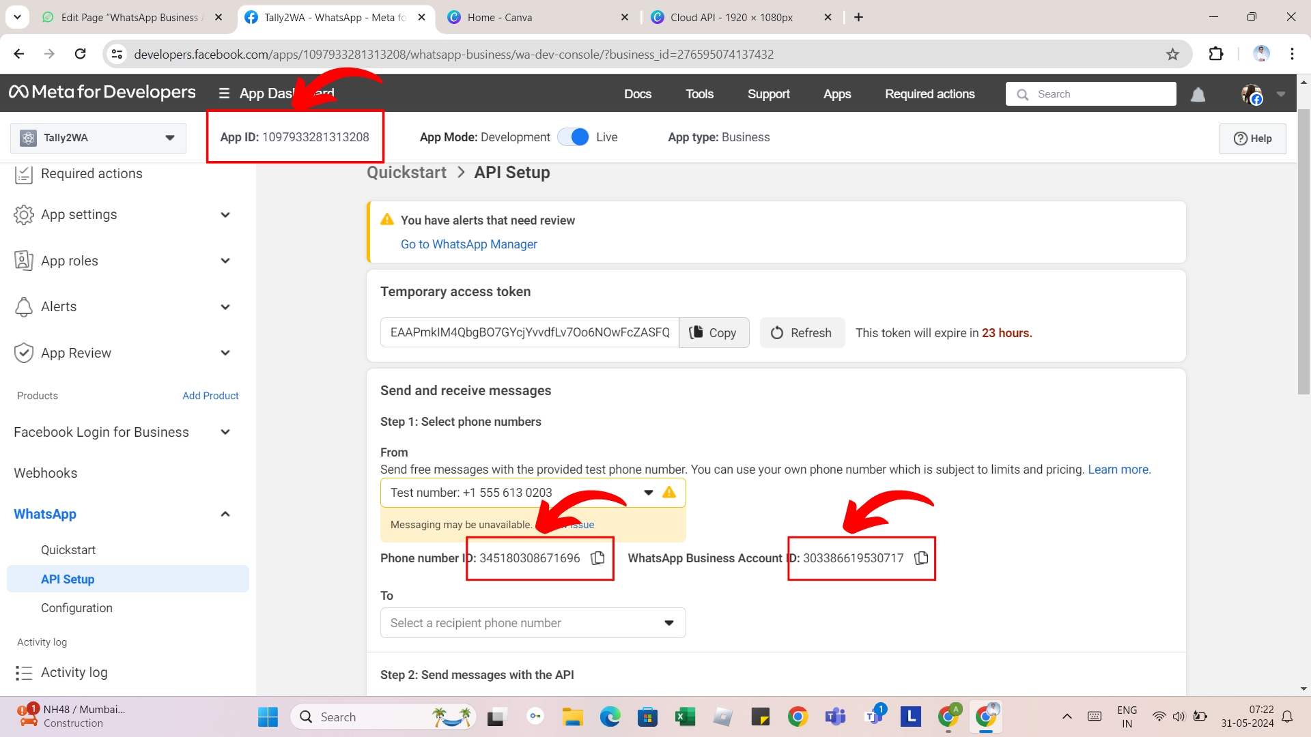The width and height of the screenshot is (1311, 737).
Task: Open the Help button
Action: [x=1252, y=139]
